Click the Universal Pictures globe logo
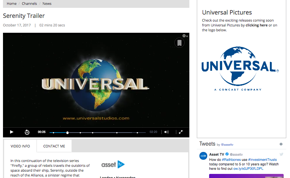The width and height of the screenshot is (290, 178). (x=240, y=69)
